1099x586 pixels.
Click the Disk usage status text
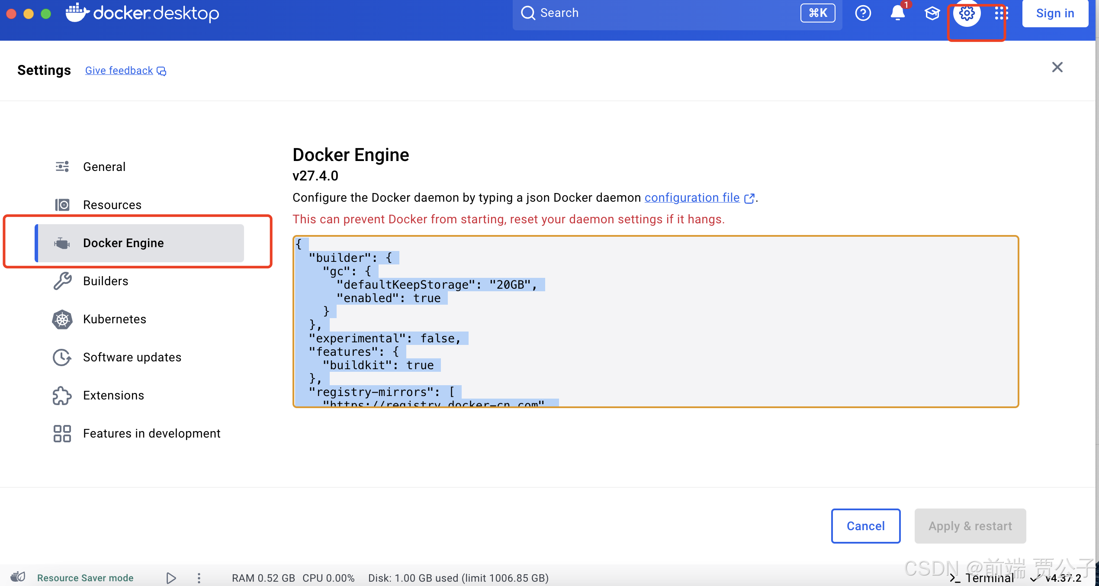click(458, 578)
